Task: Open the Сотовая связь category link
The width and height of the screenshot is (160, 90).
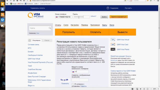Action: click(x=33, y=44)
